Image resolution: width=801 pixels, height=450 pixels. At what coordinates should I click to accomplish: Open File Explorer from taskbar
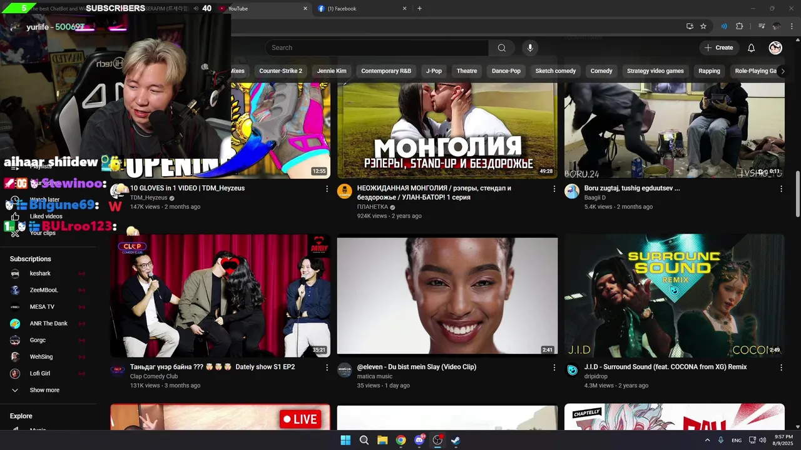pyautogui.click(x=382, y=440)
